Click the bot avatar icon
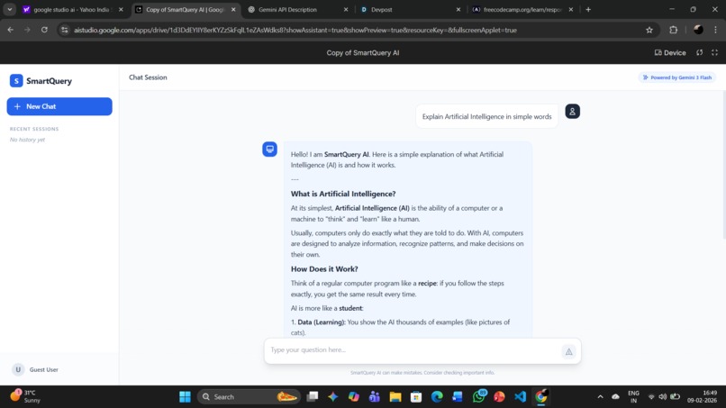 (x=269, y=150)
